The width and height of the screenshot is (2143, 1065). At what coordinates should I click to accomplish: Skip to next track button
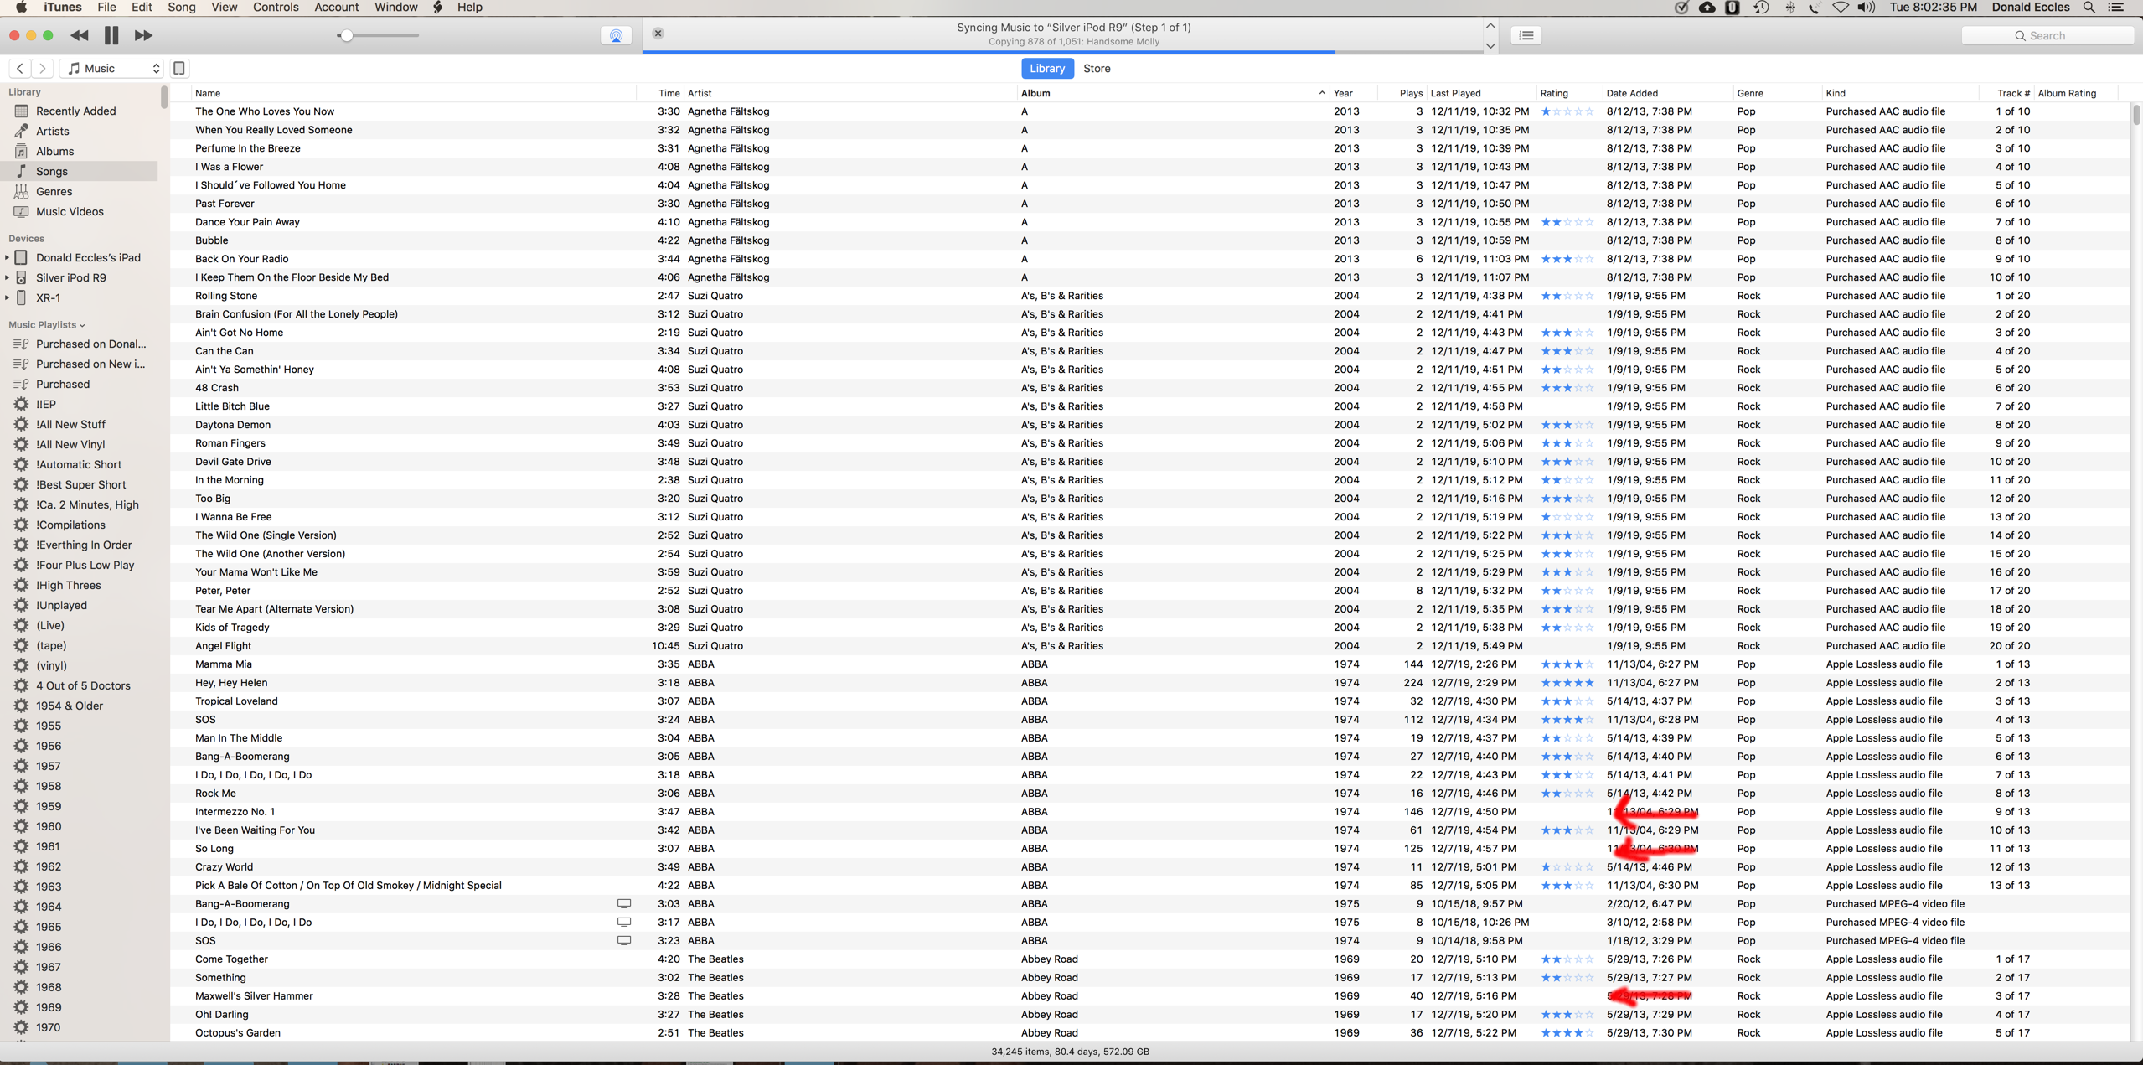tap(143, 35)
